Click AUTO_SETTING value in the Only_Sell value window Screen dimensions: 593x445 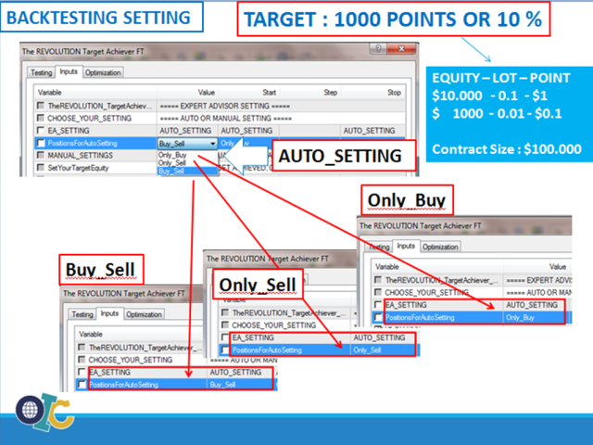click(379, 337)
